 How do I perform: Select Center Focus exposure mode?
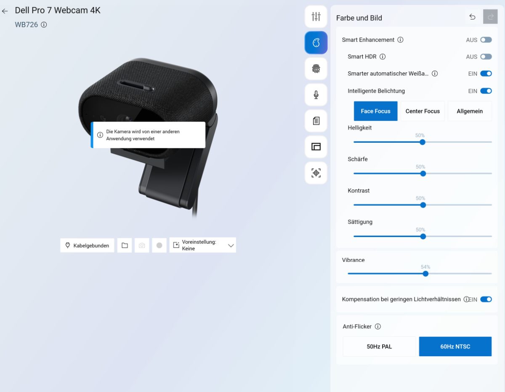pyautogui.click(x=423, y=111)
